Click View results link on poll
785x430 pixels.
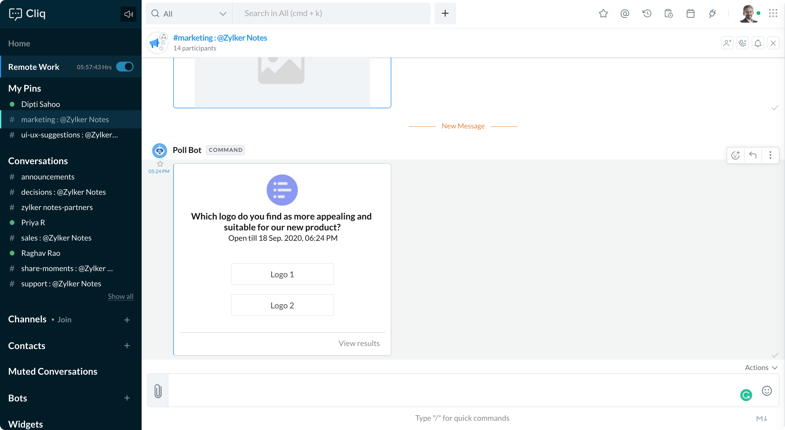coord(359,343)
